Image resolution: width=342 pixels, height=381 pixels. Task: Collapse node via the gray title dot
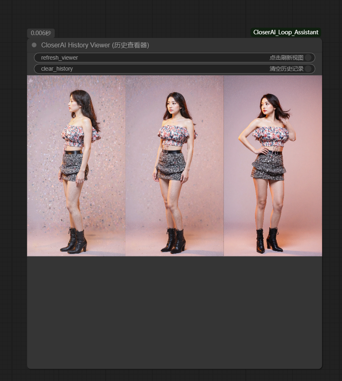click(x=34, y=45)
